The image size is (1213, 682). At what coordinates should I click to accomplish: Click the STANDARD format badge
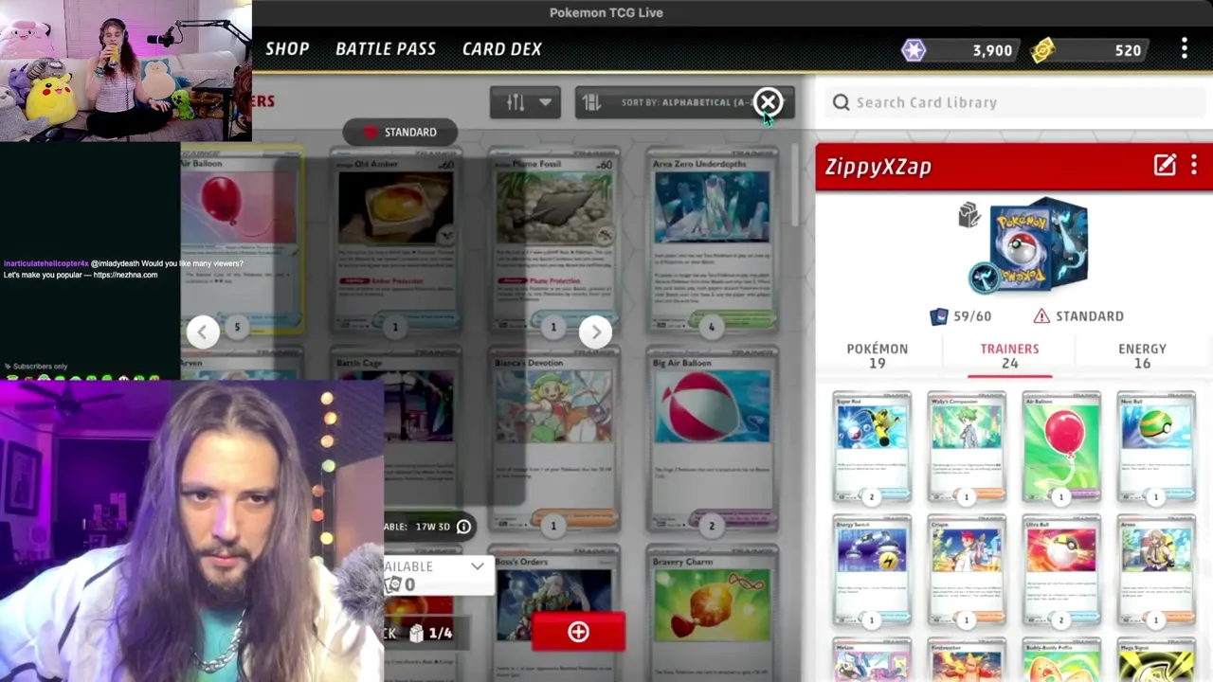coord(400,132)
